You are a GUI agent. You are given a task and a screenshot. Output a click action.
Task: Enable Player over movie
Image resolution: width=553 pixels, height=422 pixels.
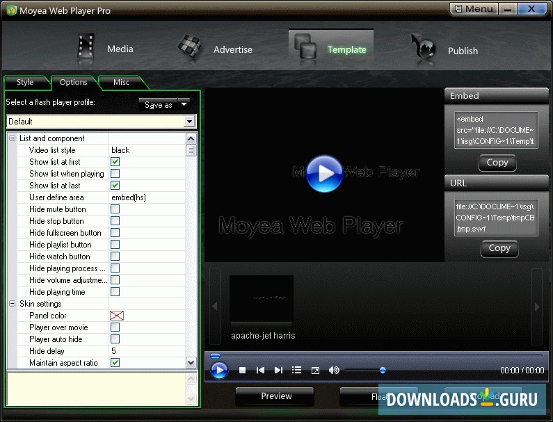point(115,327)
